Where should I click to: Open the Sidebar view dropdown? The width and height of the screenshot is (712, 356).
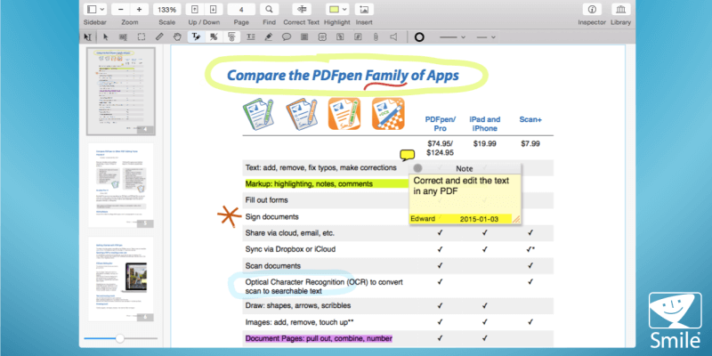coord(96,9)
